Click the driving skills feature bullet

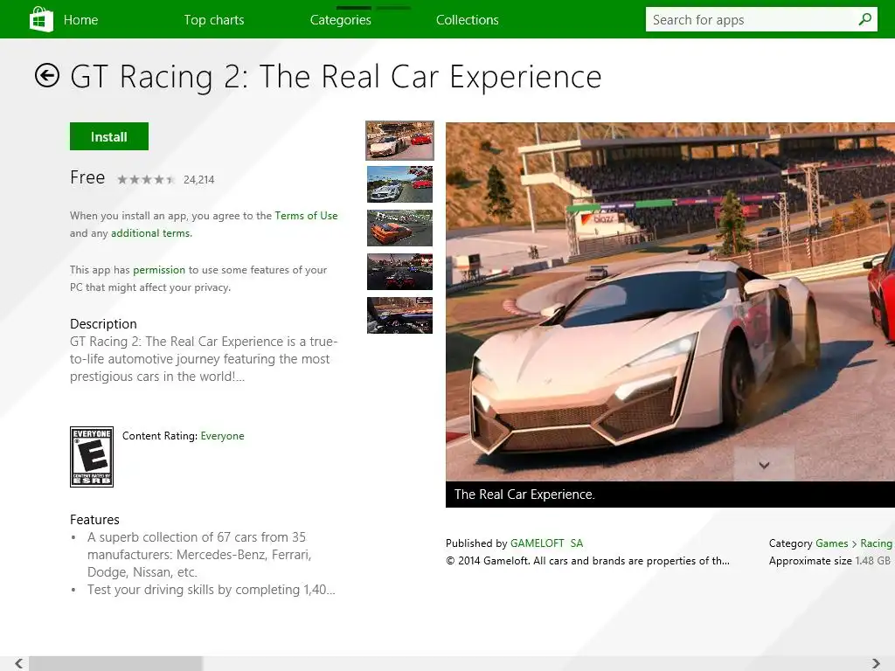pyautogui.click(x=212, y=590)
